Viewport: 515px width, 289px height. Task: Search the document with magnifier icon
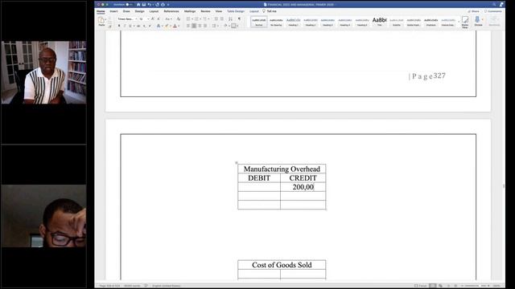(x=494, y=4)
